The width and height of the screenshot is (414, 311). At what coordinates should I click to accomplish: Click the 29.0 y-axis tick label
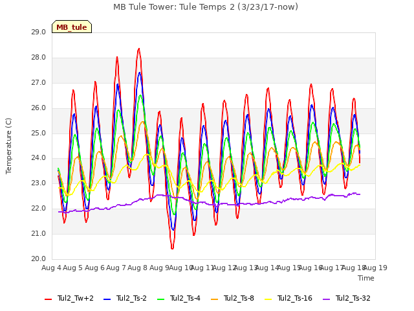[38, 32]
